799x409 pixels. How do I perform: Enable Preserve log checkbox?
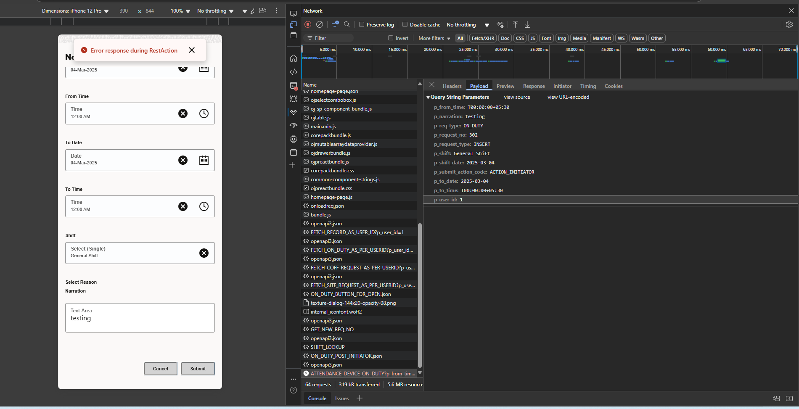pyautogui.click(x=362, y=24)
